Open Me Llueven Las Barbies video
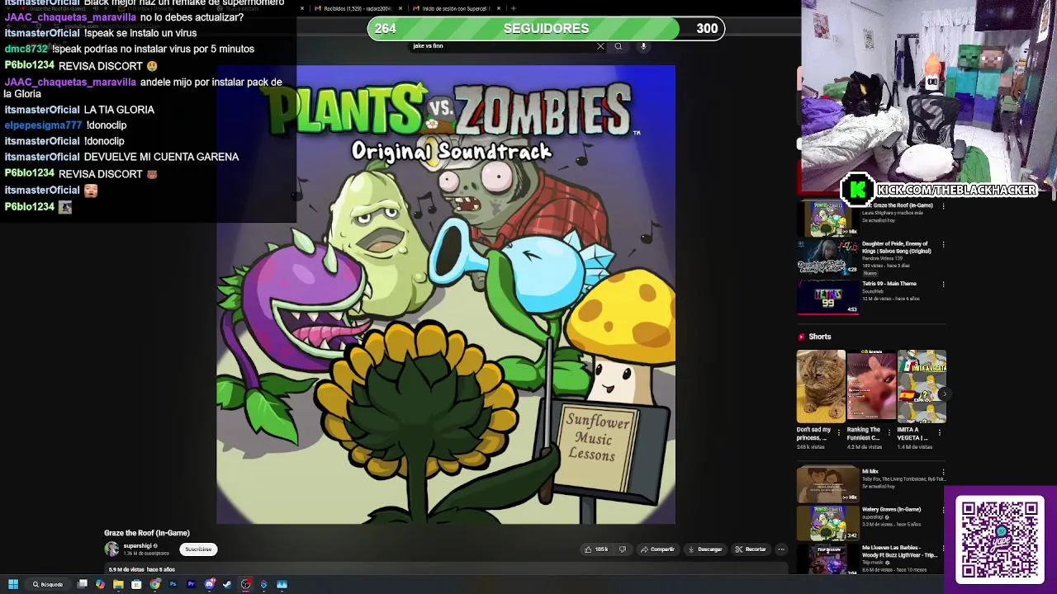Viewport: 1057px width, 594px height. coord(827,559)
